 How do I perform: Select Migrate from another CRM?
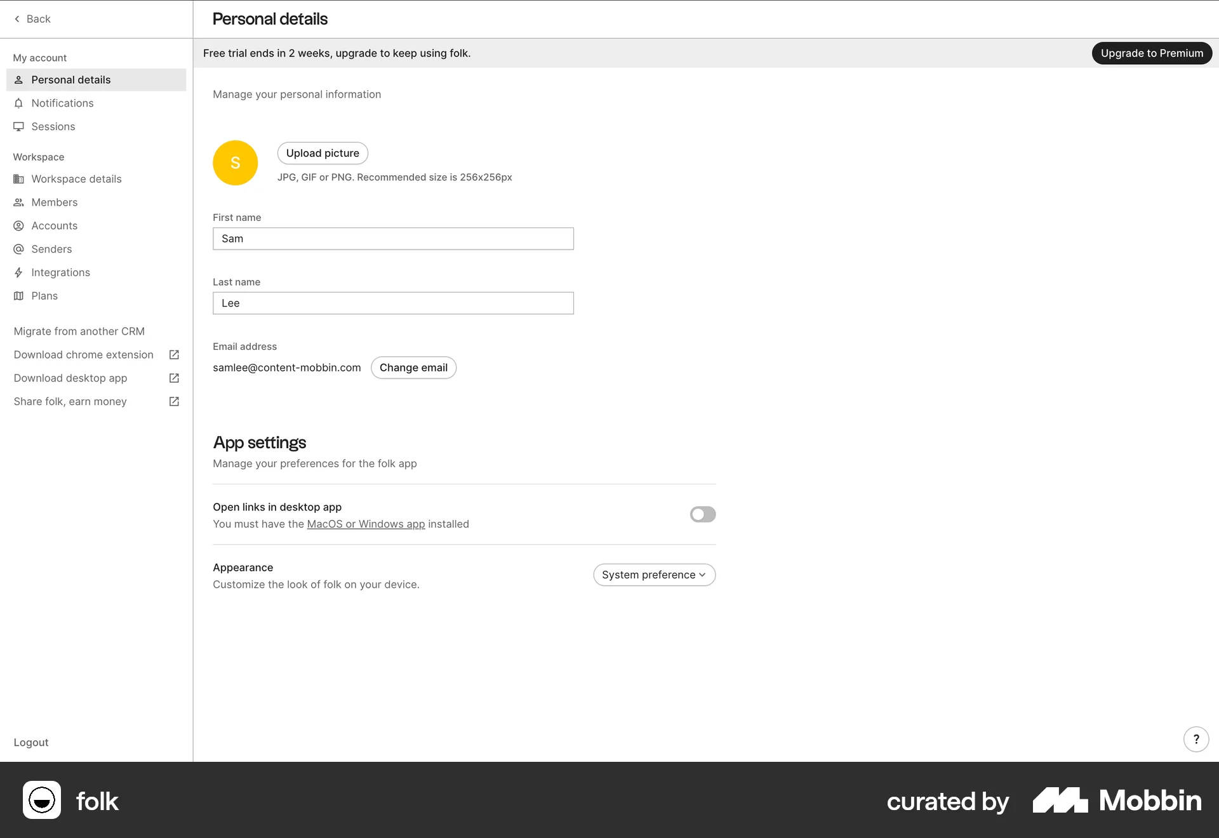(79, 331)
